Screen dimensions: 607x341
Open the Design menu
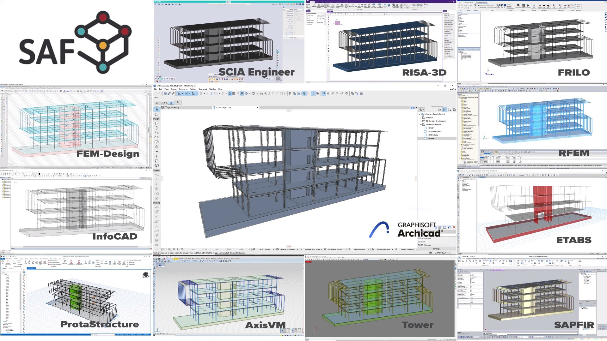click(x=174, y=89)
